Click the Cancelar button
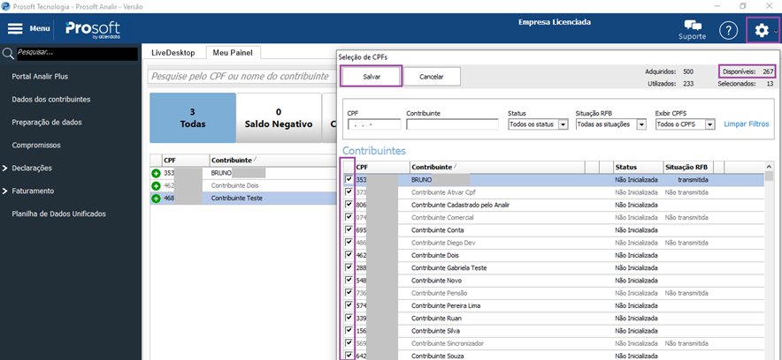Screen dimensions: 782x360 pos(432,77)
